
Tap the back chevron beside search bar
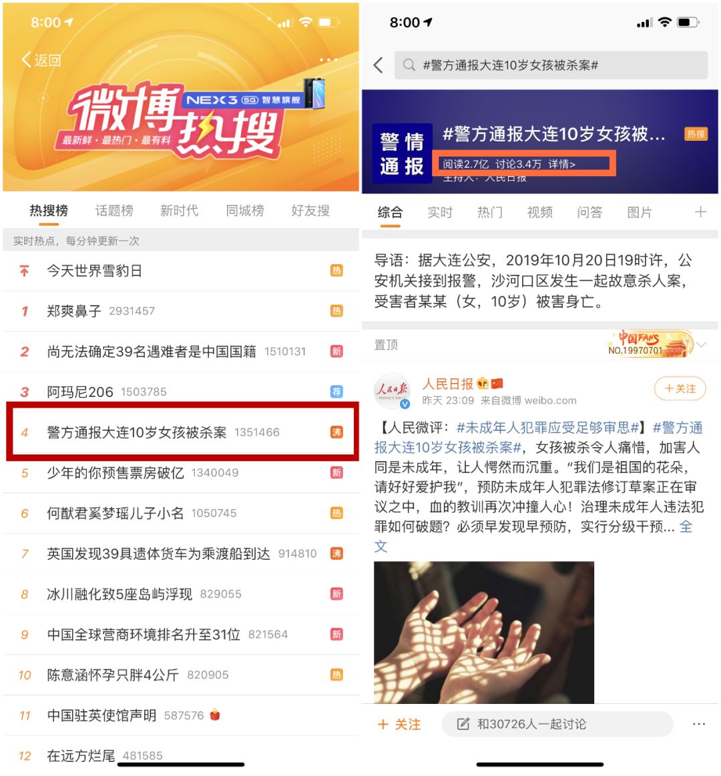click(379, 65)
